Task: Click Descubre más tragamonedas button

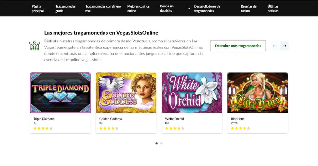Action: pos(238,46)
